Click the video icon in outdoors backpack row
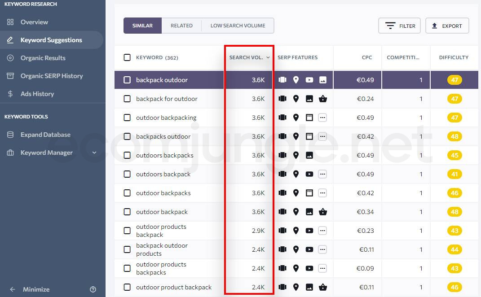 point(309,174)
